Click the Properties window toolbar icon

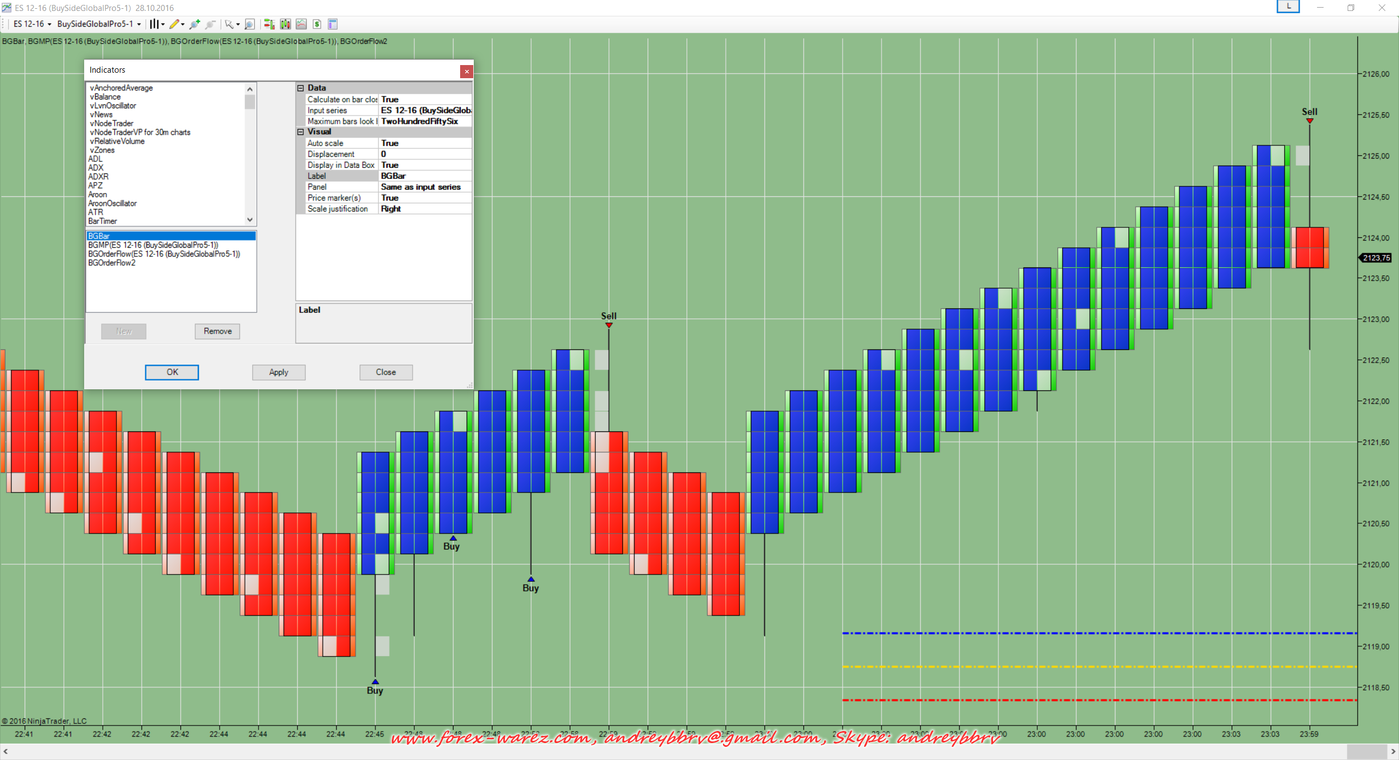pos(333,24)
